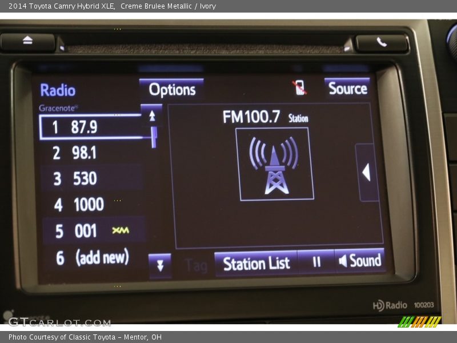Open the Sound settings
Screen dimensions: 457x343
tap(360, 261)
